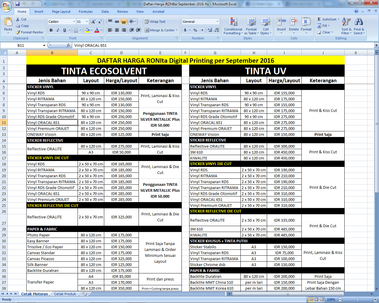The image size is (379, 303).
Task: Switch to the View tab
Action: coord(140,12)
